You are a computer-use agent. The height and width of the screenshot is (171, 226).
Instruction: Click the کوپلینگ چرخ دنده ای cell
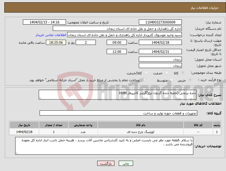point(141,132)
